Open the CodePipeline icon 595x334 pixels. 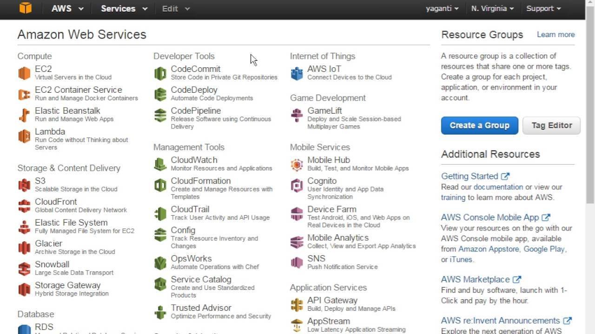pos(160,115)
